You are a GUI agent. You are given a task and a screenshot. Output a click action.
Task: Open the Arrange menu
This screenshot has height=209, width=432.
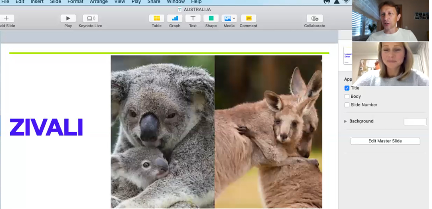(x=99, y=2)
